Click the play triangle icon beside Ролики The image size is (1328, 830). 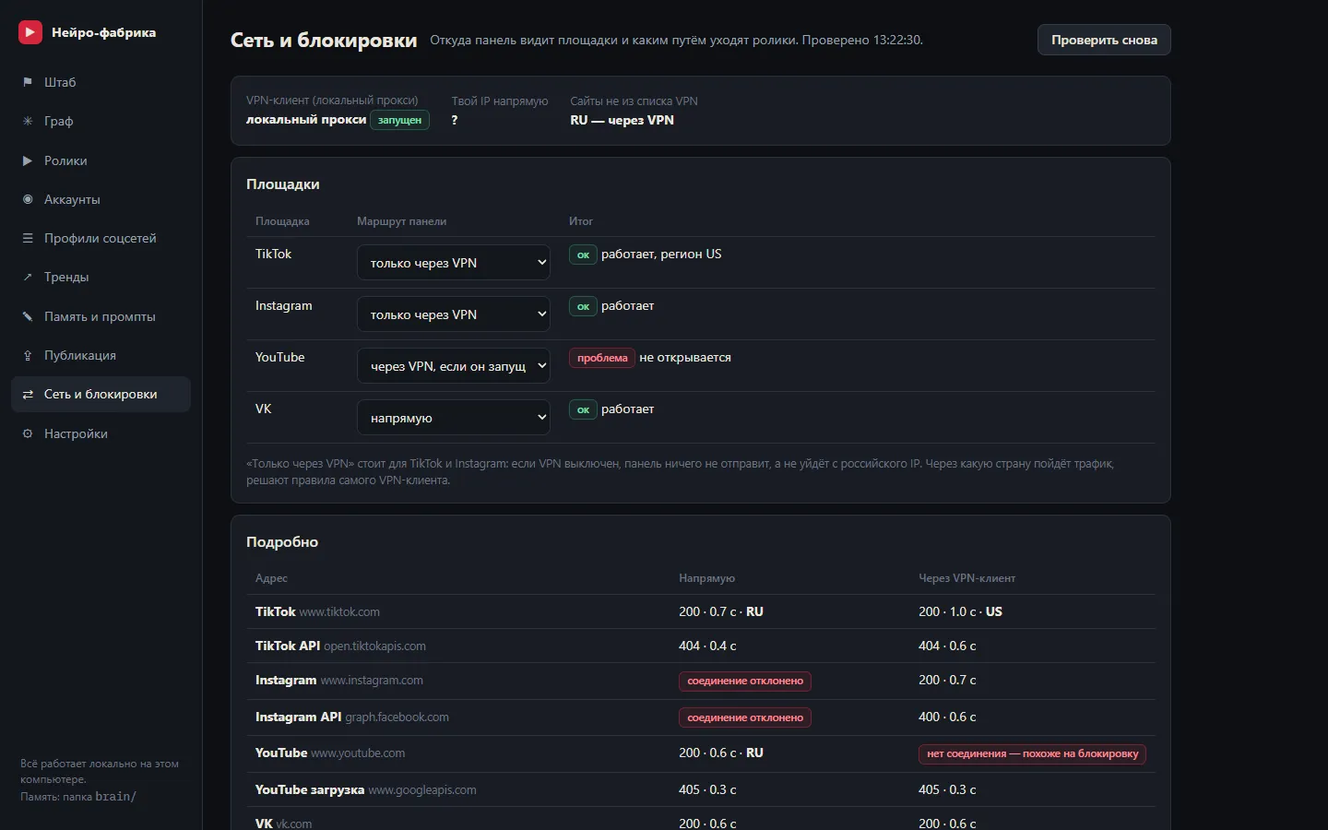pos(28,160)
